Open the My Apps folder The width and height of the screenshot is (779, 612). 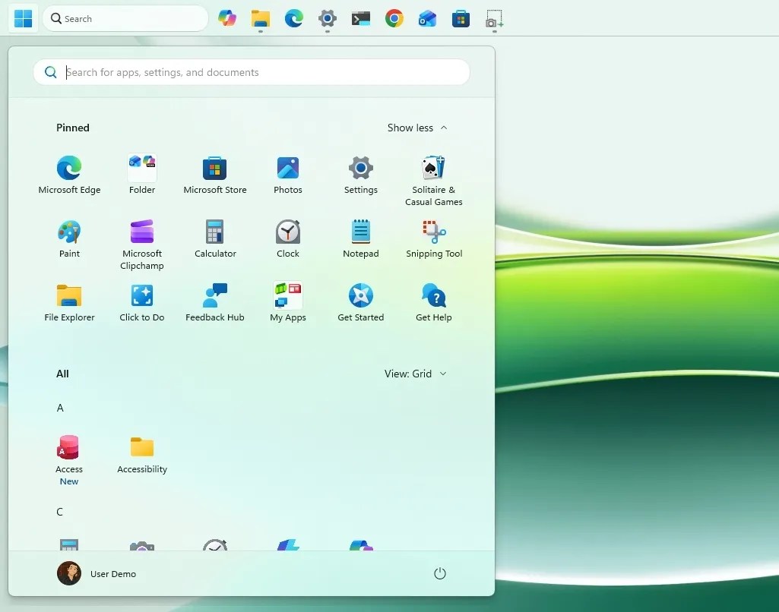(287, 303)
